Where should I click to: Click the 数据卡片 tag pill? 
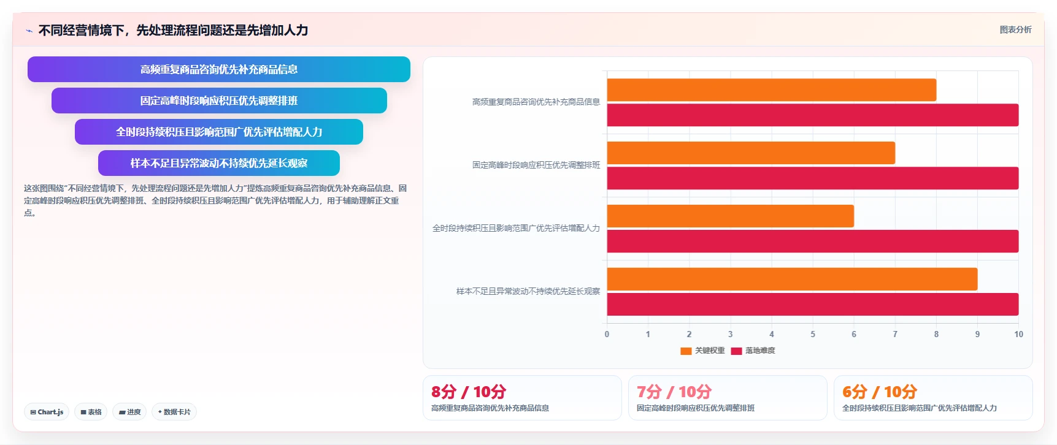point(174,412)
